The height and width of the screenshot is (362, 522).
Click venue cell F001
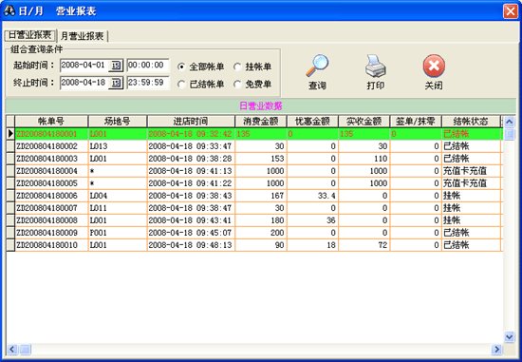[x=118, y=233]
